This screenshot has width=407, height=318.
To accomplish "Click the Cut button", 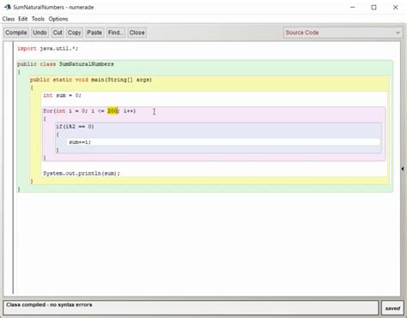I will pos(58,33).
